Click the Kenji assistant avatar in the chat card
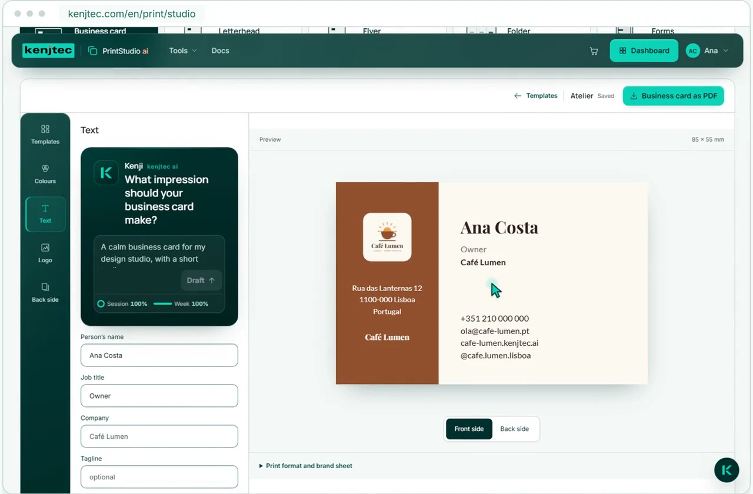 [x=106, y=173]
